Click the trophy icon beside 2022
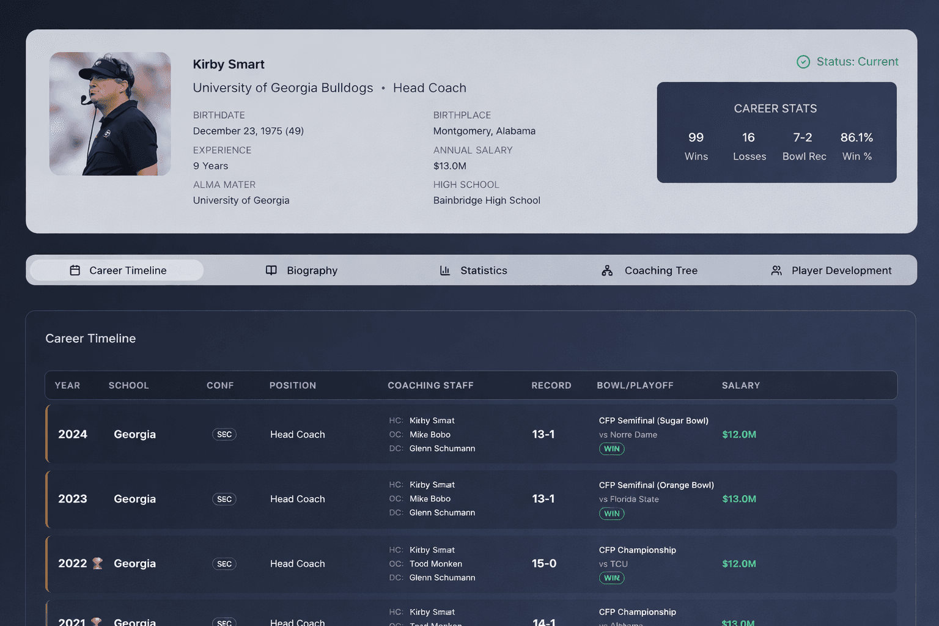939x626 pixels. tap(97, 563)
